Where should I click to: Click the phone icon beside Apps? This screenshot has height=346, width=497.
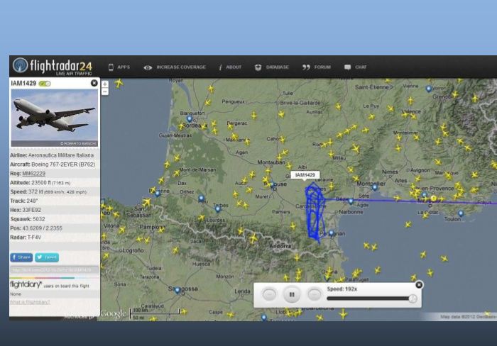(x=111, y=67)
